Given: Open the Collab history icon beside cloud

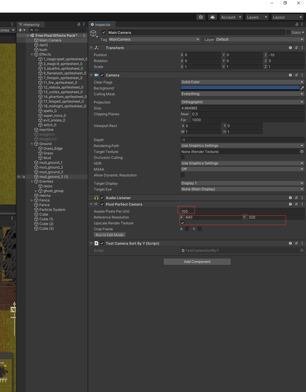Looking at the screenshot, I should (201, 17).
